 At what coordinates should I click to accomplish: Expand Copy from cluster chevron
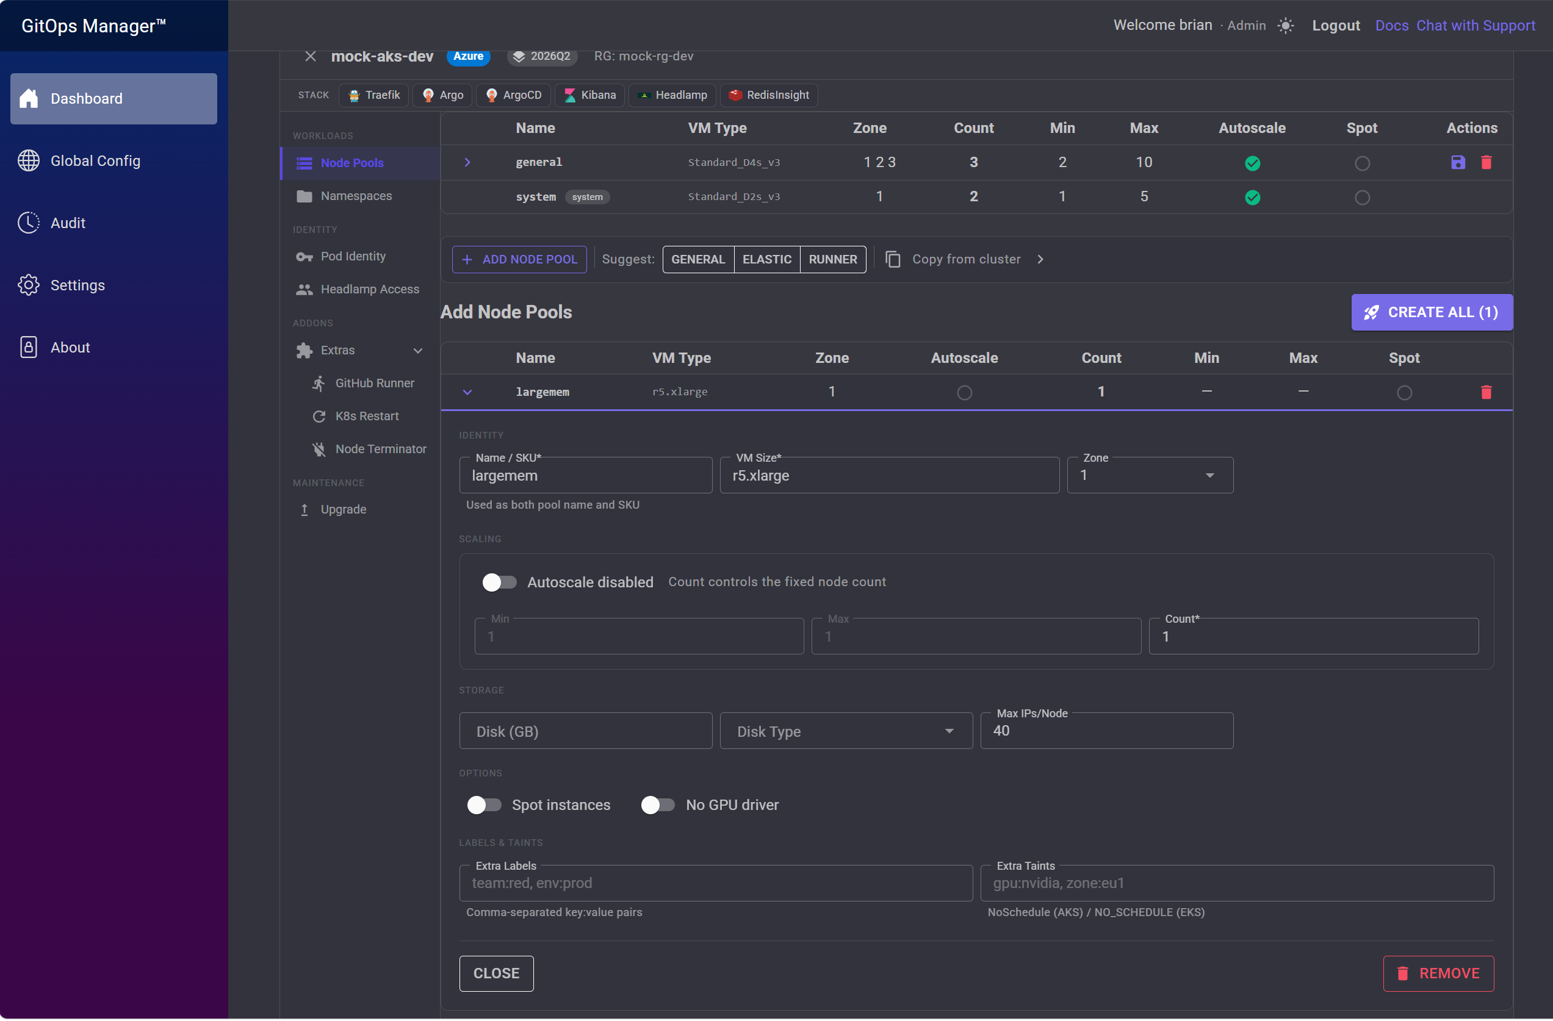coord(1040,260)
